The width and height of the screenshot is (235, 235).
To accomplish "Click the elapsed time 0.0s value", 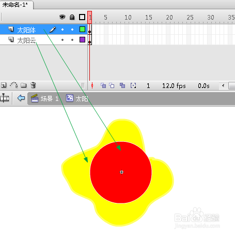I will pos(203,86).
